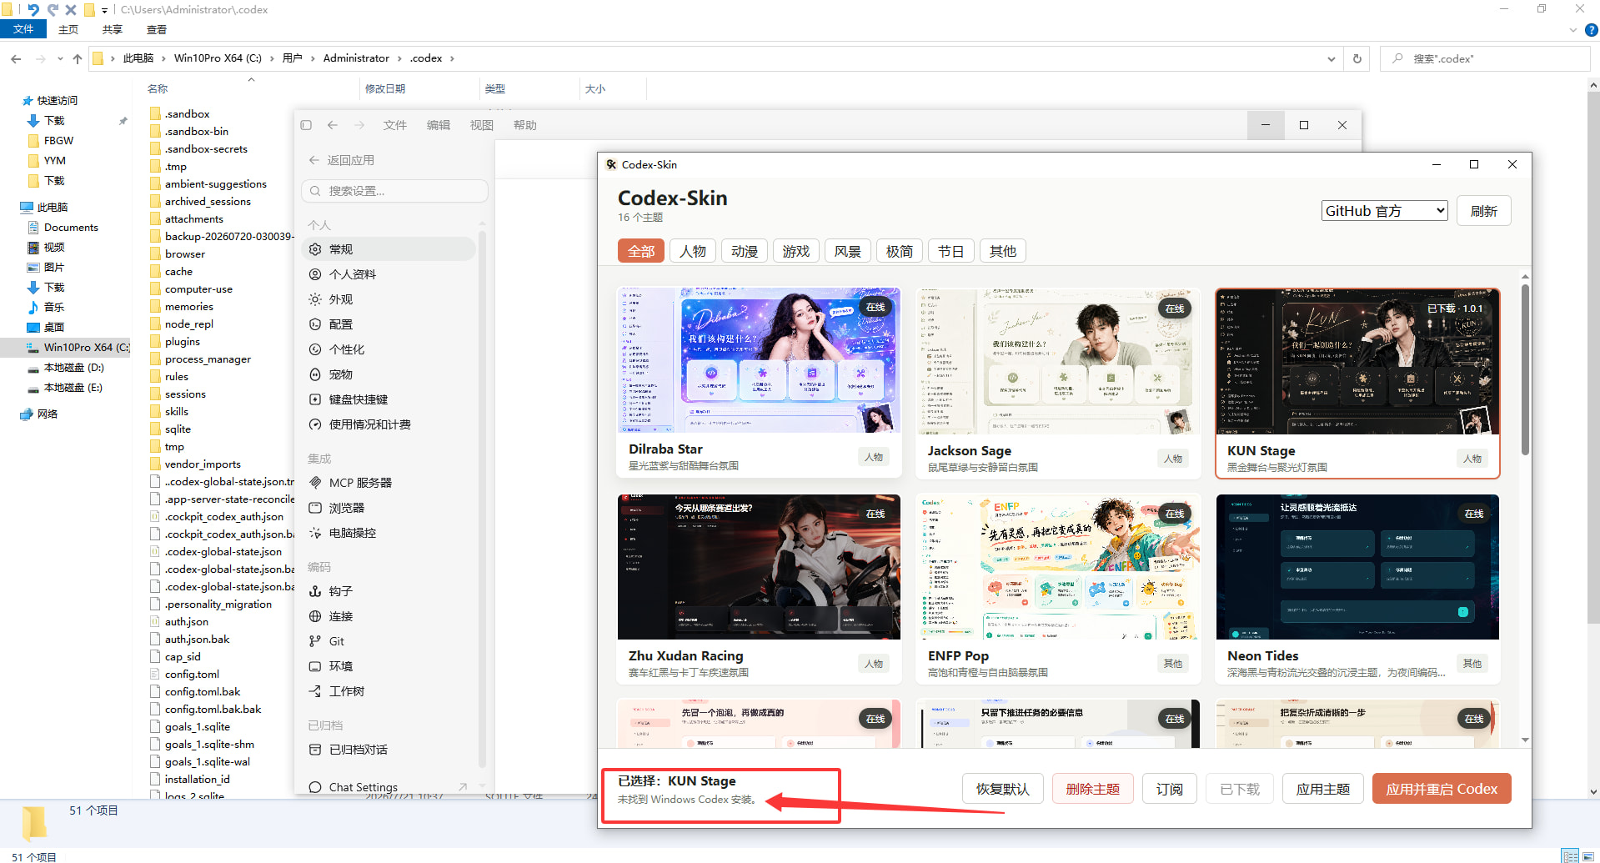Select auth.json in the Explorer file list
The width and height of the screenshot is (1600, 863).
(187, 622)
